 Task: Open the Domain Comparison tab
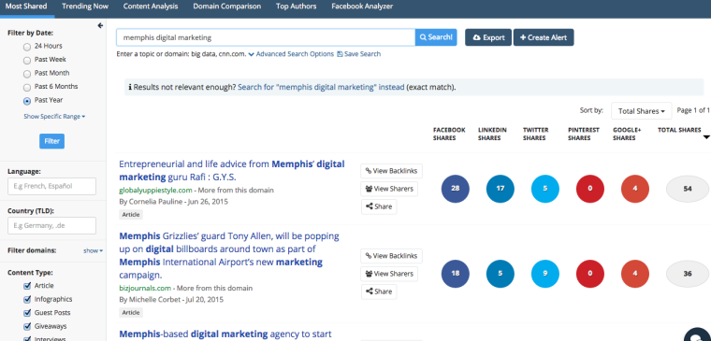click(226, 7)
